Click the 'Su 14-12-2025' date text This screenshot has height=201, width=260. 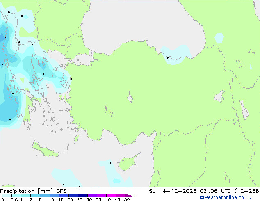click(x=173, y=191)
